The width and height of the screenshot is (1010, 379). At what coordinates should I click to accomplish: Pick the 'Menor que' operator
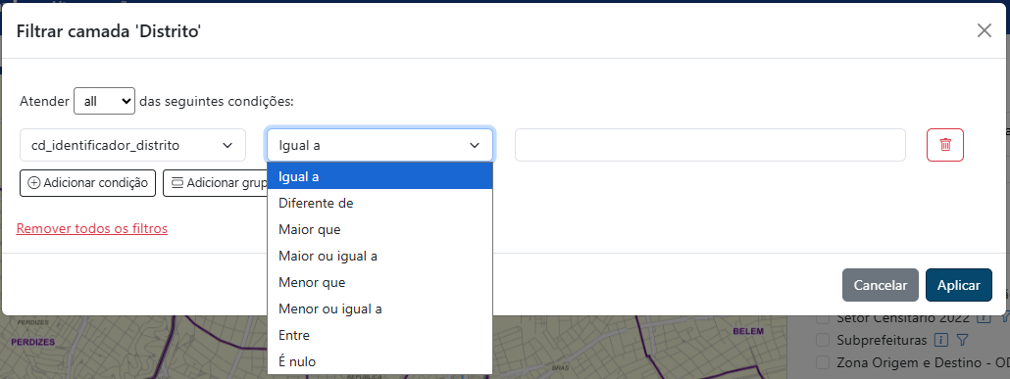[380, 282]
